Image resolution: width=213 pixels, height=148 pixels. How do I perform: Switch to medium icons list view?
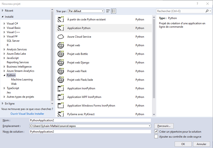114,11
